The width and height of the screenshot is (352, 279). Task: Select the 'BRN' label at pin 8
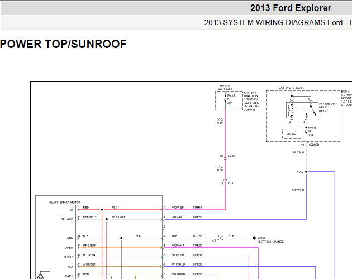tap(86, 274)
